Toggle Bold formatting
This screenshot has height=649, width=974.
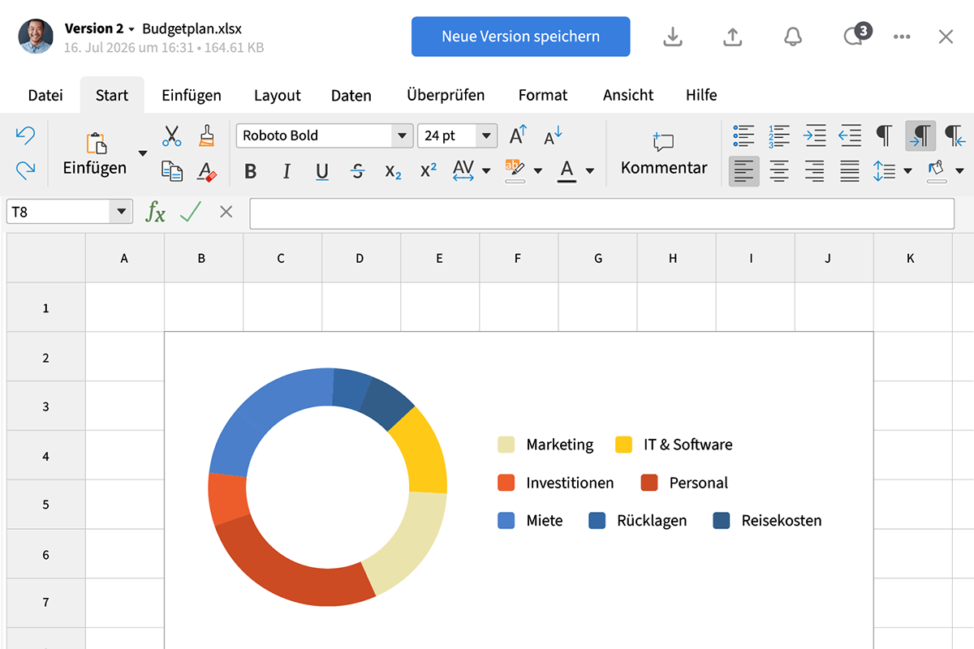pyautogui.click(x=250, y=171)
